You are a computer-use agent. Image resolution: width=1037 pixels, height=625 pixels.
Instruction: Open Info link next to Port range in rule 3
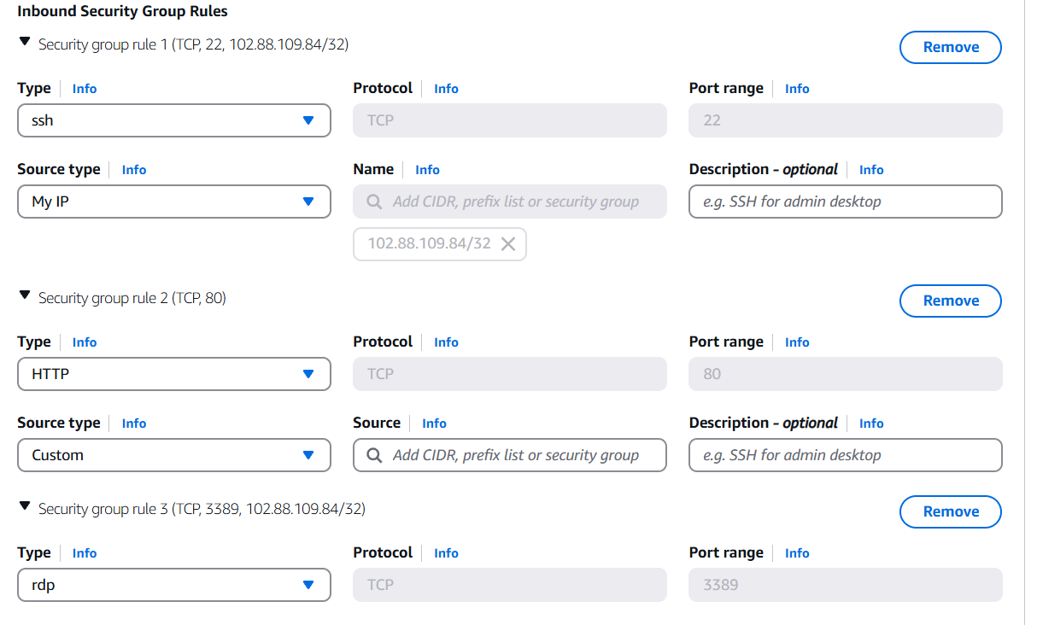(797, 553)
